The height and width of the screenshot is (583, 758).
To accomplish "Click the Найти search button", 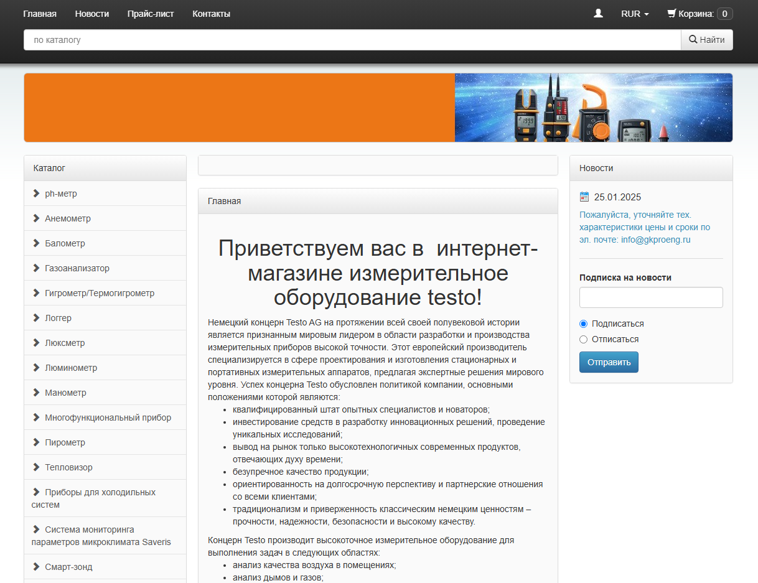I will [707, 40].
